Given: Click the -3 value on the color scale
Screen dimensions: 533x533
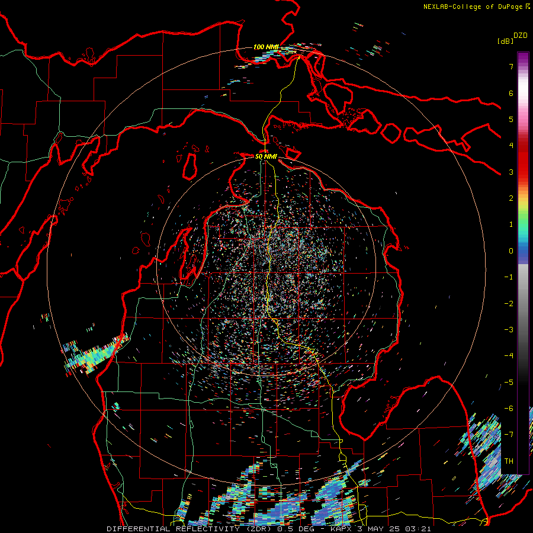Looking at the screenshot, I should 509,330.
